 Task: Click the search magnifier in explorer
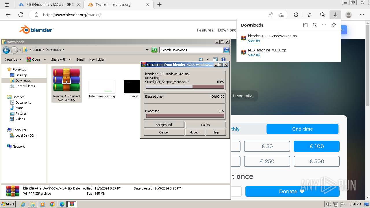226,50
